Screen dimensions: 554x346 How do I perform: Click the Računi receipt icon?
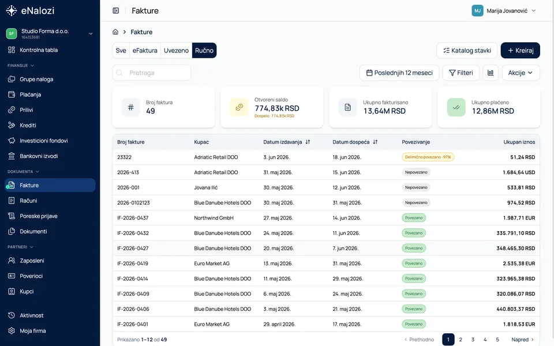point(12,201)
